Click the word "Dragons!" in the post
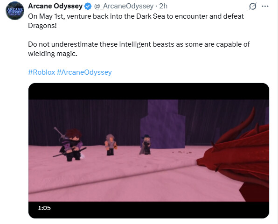The height and width of the screenshot is (224, 278). (x=42, y=26)
